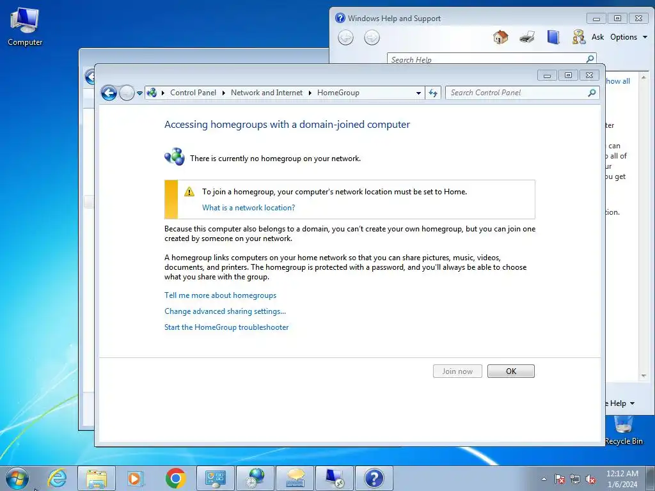Viewport: 655px width, 491px height.
Task: Refresh the HomeGroup page
Action: 433,93
